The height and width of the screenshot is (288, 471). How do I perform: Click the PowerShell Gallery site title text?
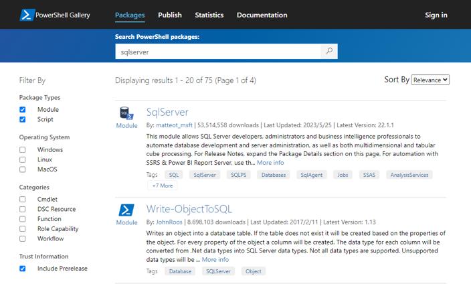[63, 15]
